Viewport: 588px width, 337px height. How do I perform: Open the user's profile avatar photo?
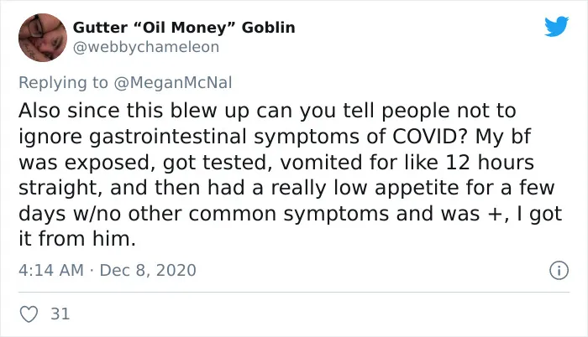pyautogui.click(x=43, y=38)
